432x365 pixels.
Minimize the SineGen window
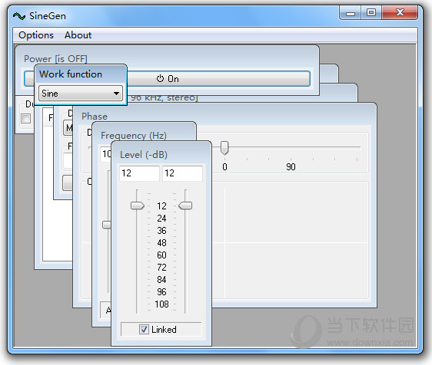[351, 13]
